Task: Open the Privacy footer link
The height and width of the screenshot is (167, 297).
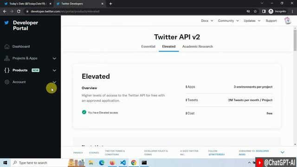Action: tap(78, 153)
